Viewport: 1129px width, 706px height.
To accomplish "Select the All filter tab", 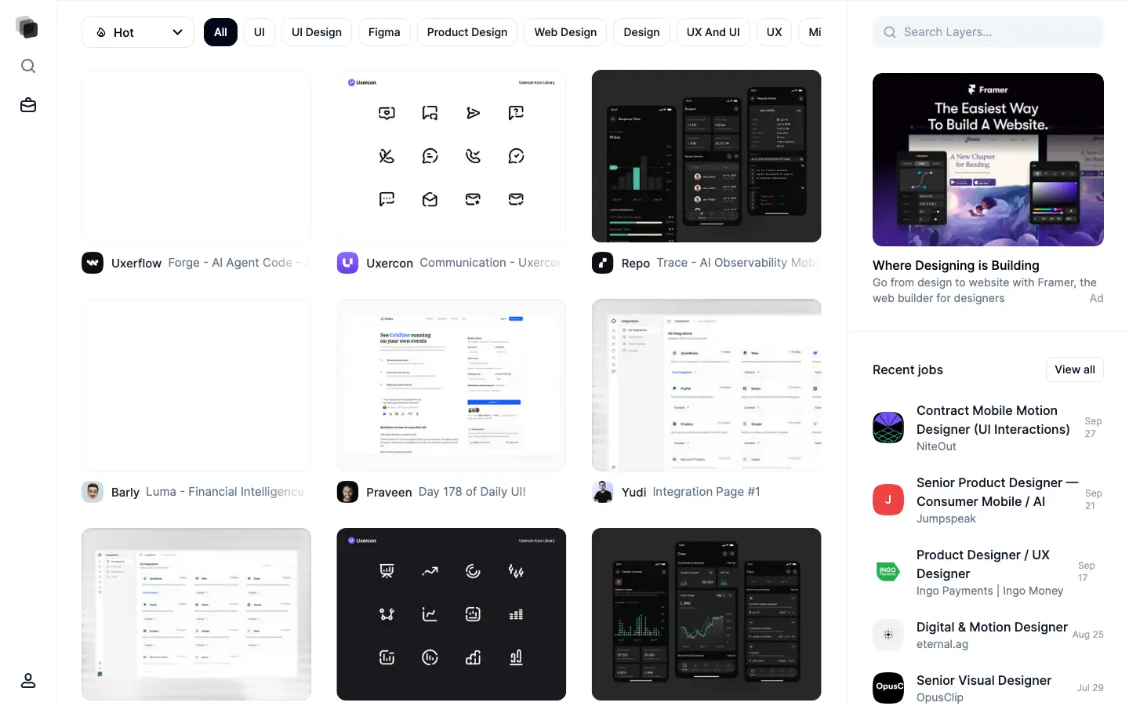I will pos(220,32).
